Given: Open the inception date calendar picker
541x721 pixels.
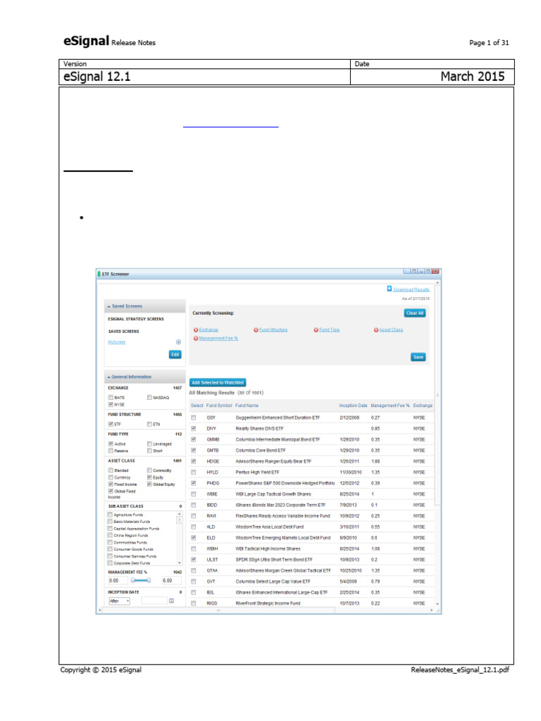Looking at the screenshot, I should coord(172,601).
